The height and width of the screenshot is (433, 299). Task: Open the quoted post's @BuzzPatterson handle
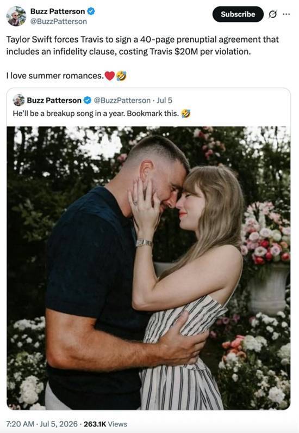coord(122,100)
